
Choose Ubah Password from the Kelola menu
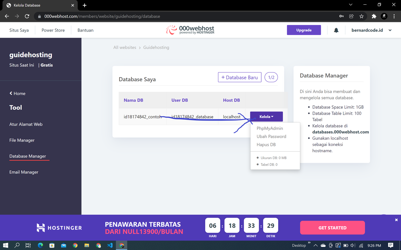coord(271,137)
